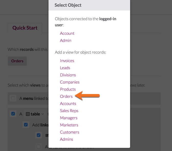The width and height of the screenshot is (172, 151).
Task: Open the table view type dropdown
Action: (x=35, y=114)
